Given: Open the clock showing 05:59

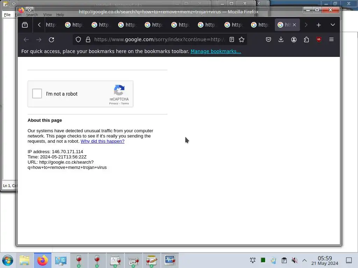Looking at the screenshot, I should coord(325,260).
